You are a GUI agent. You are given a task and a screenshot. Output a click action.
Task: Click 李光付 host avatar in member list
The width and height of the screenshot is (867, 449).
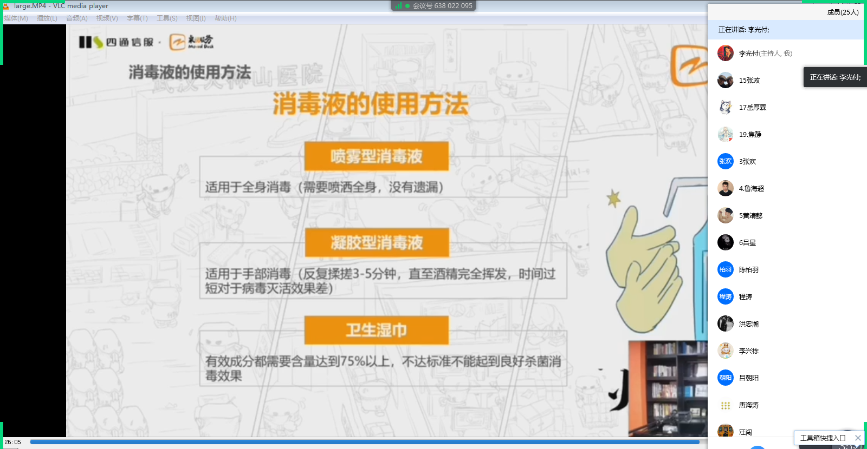726,53
